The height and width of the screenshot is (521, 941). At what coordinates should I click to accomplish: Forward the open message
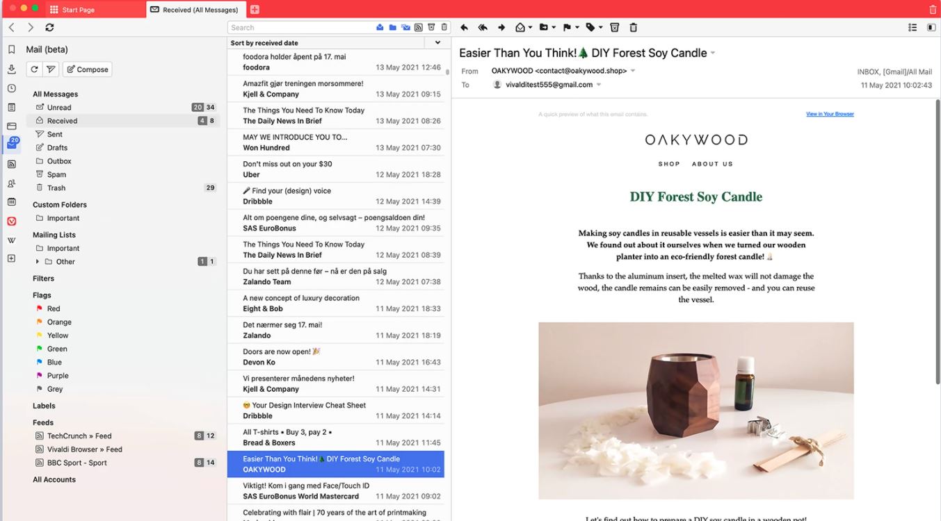pos(501,28)
